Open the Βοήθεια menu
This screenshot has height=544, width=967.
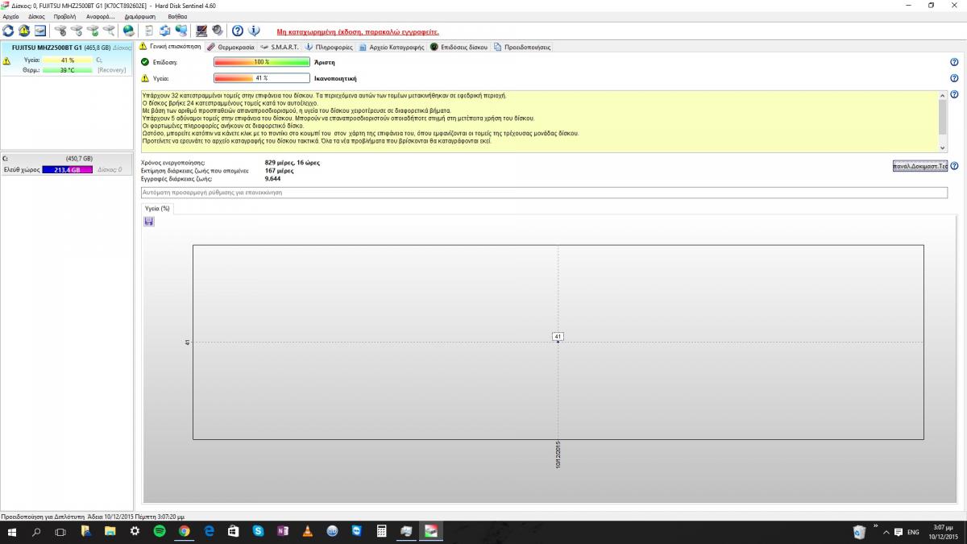pos(178,16)
